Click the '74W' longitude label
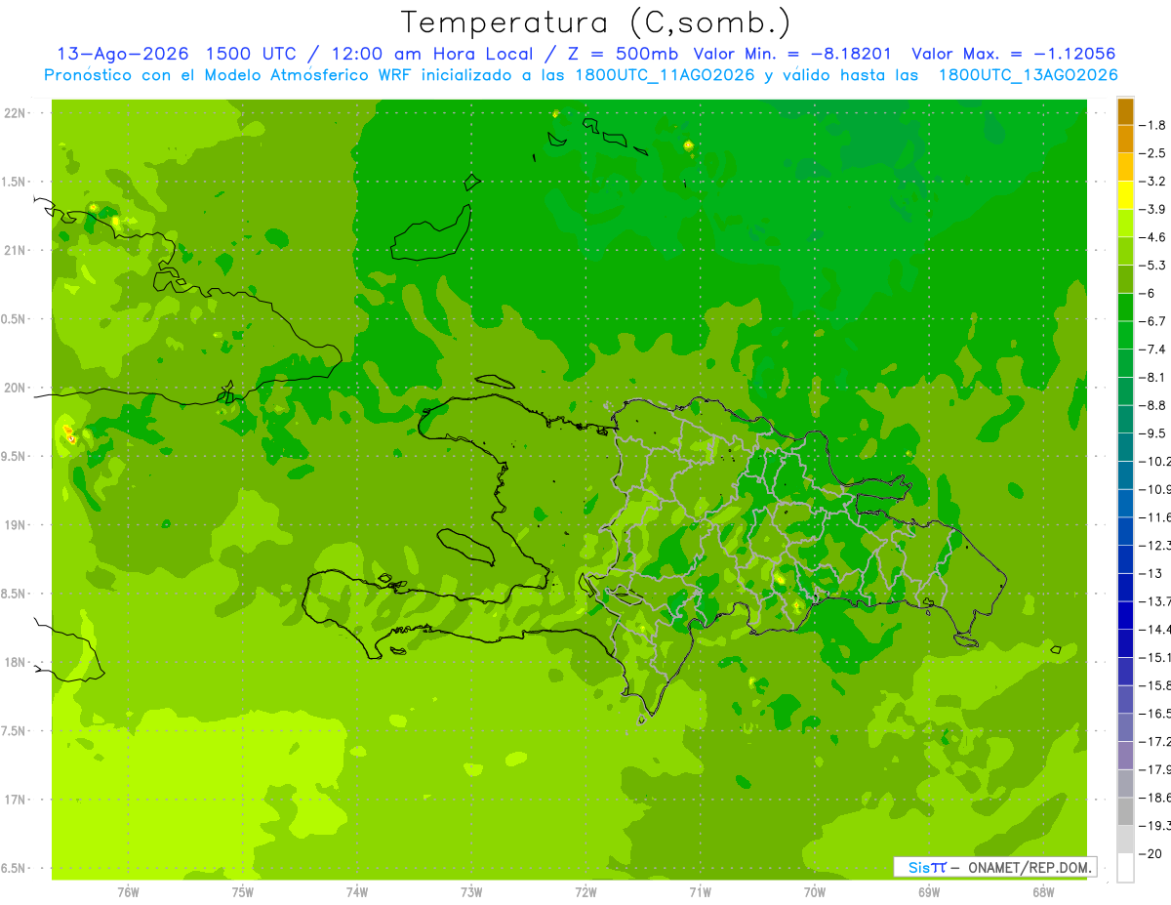Image resolution: width=1171 pixels, height=905 pixels. (x=357, y=892)
